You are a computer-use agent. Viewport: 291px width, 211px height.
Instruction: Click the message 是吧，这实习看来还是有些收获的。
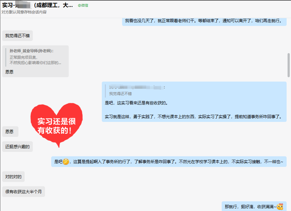(x=136, y=103)
